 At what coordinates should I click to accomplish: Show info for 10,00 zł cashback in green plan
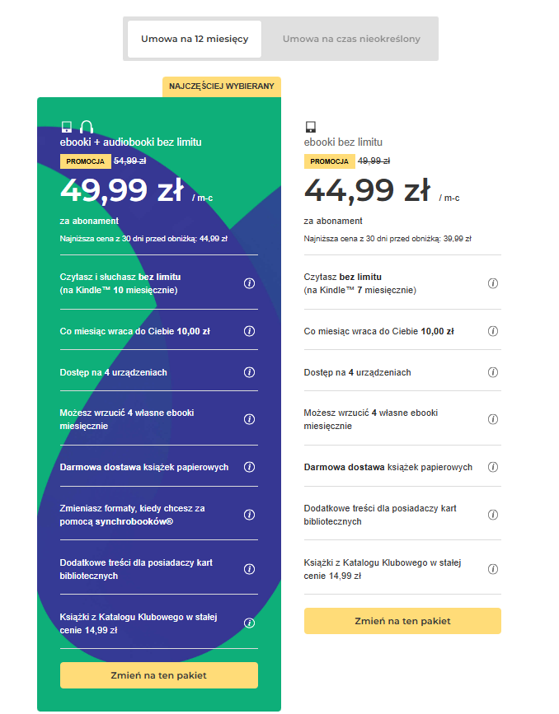click(x=250, y=331)
